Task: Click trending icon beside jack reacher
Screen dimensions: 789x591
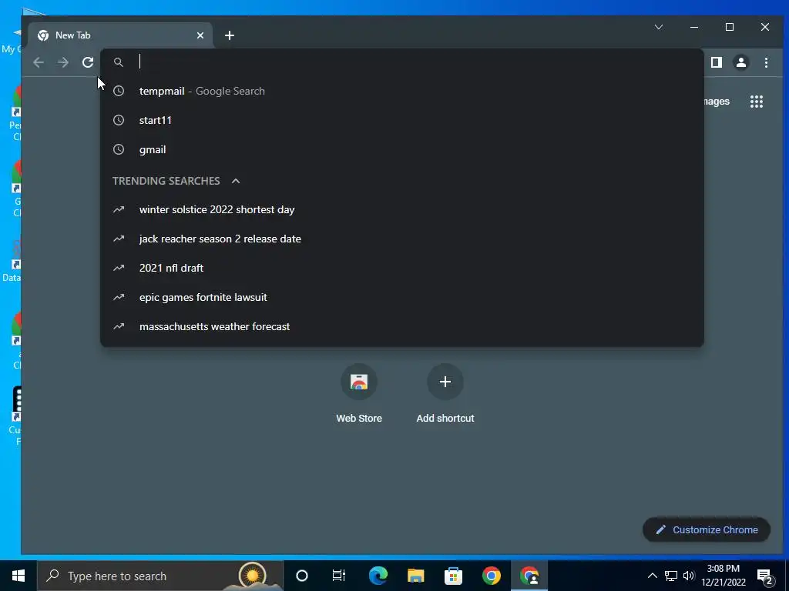Action: click(118, 239)
